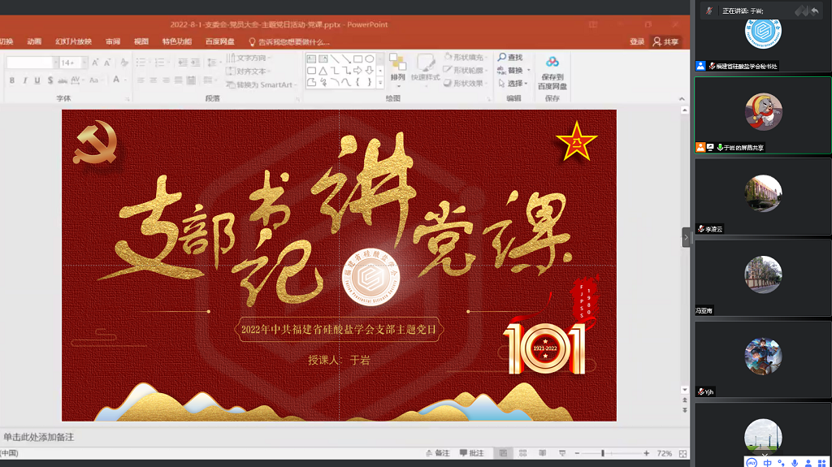Click the 共享 share button

[666, 42]
